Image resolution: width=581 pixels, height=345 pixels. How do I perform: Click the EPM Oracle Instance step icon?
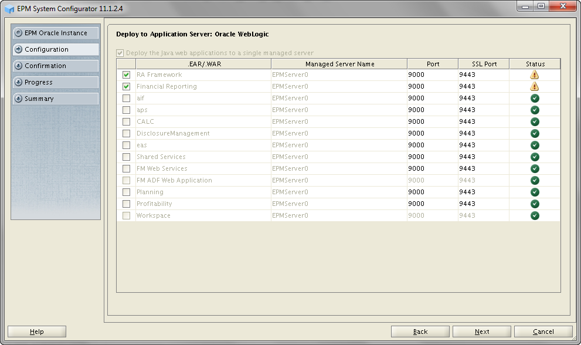18,33
